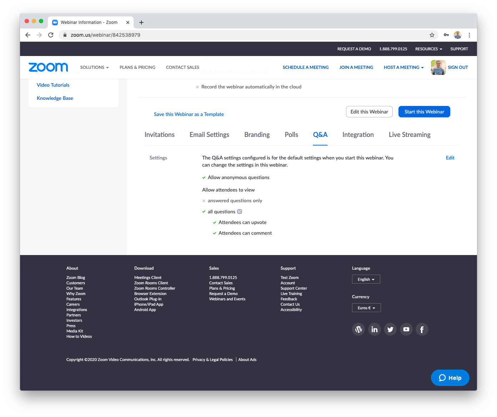Click Join a Meeting
This screenshot has height=417, width=497.
pyautogui.click(x=356, y=67)
